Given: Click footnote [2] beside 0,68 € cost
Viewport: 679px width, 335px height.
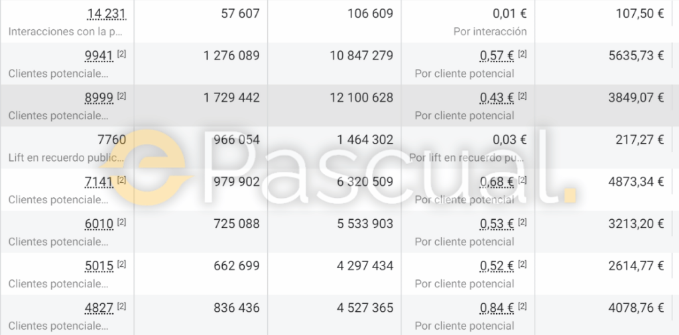Looking at the screenshot, I should click(x=523, y=180).
